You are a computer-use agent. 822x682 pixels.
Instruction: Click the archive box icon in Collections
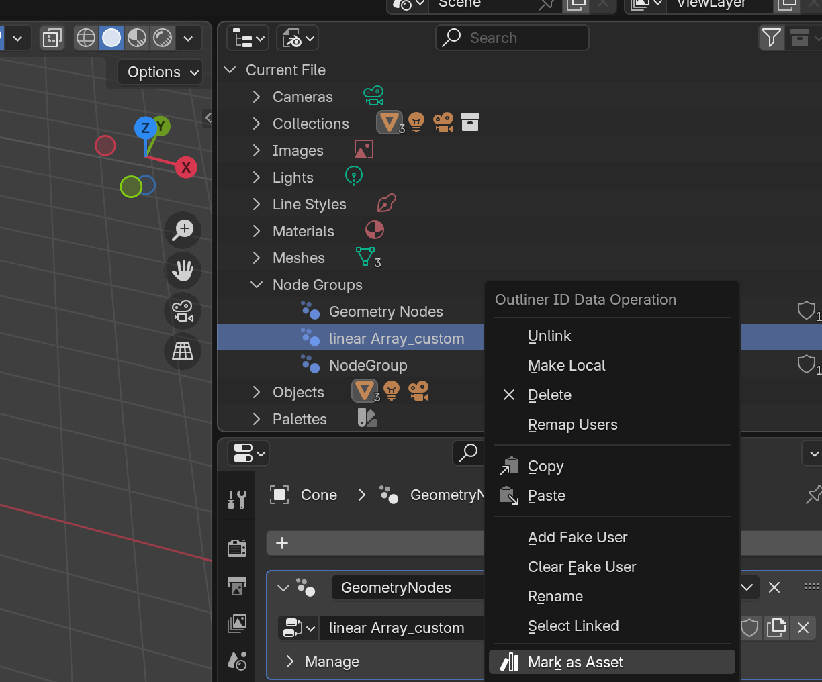click(x=470, y=122)
